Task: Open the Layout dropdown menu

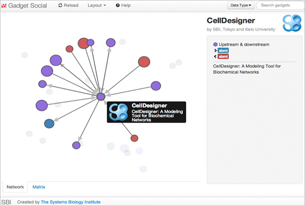Action: [x=97, y=6]
